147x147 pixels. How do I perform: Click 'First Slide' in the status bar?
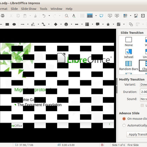point(133,145)
